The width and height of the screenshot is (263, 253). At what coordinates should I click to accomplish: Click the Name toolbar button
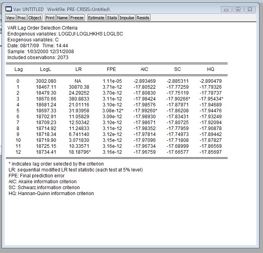point(62,18)
